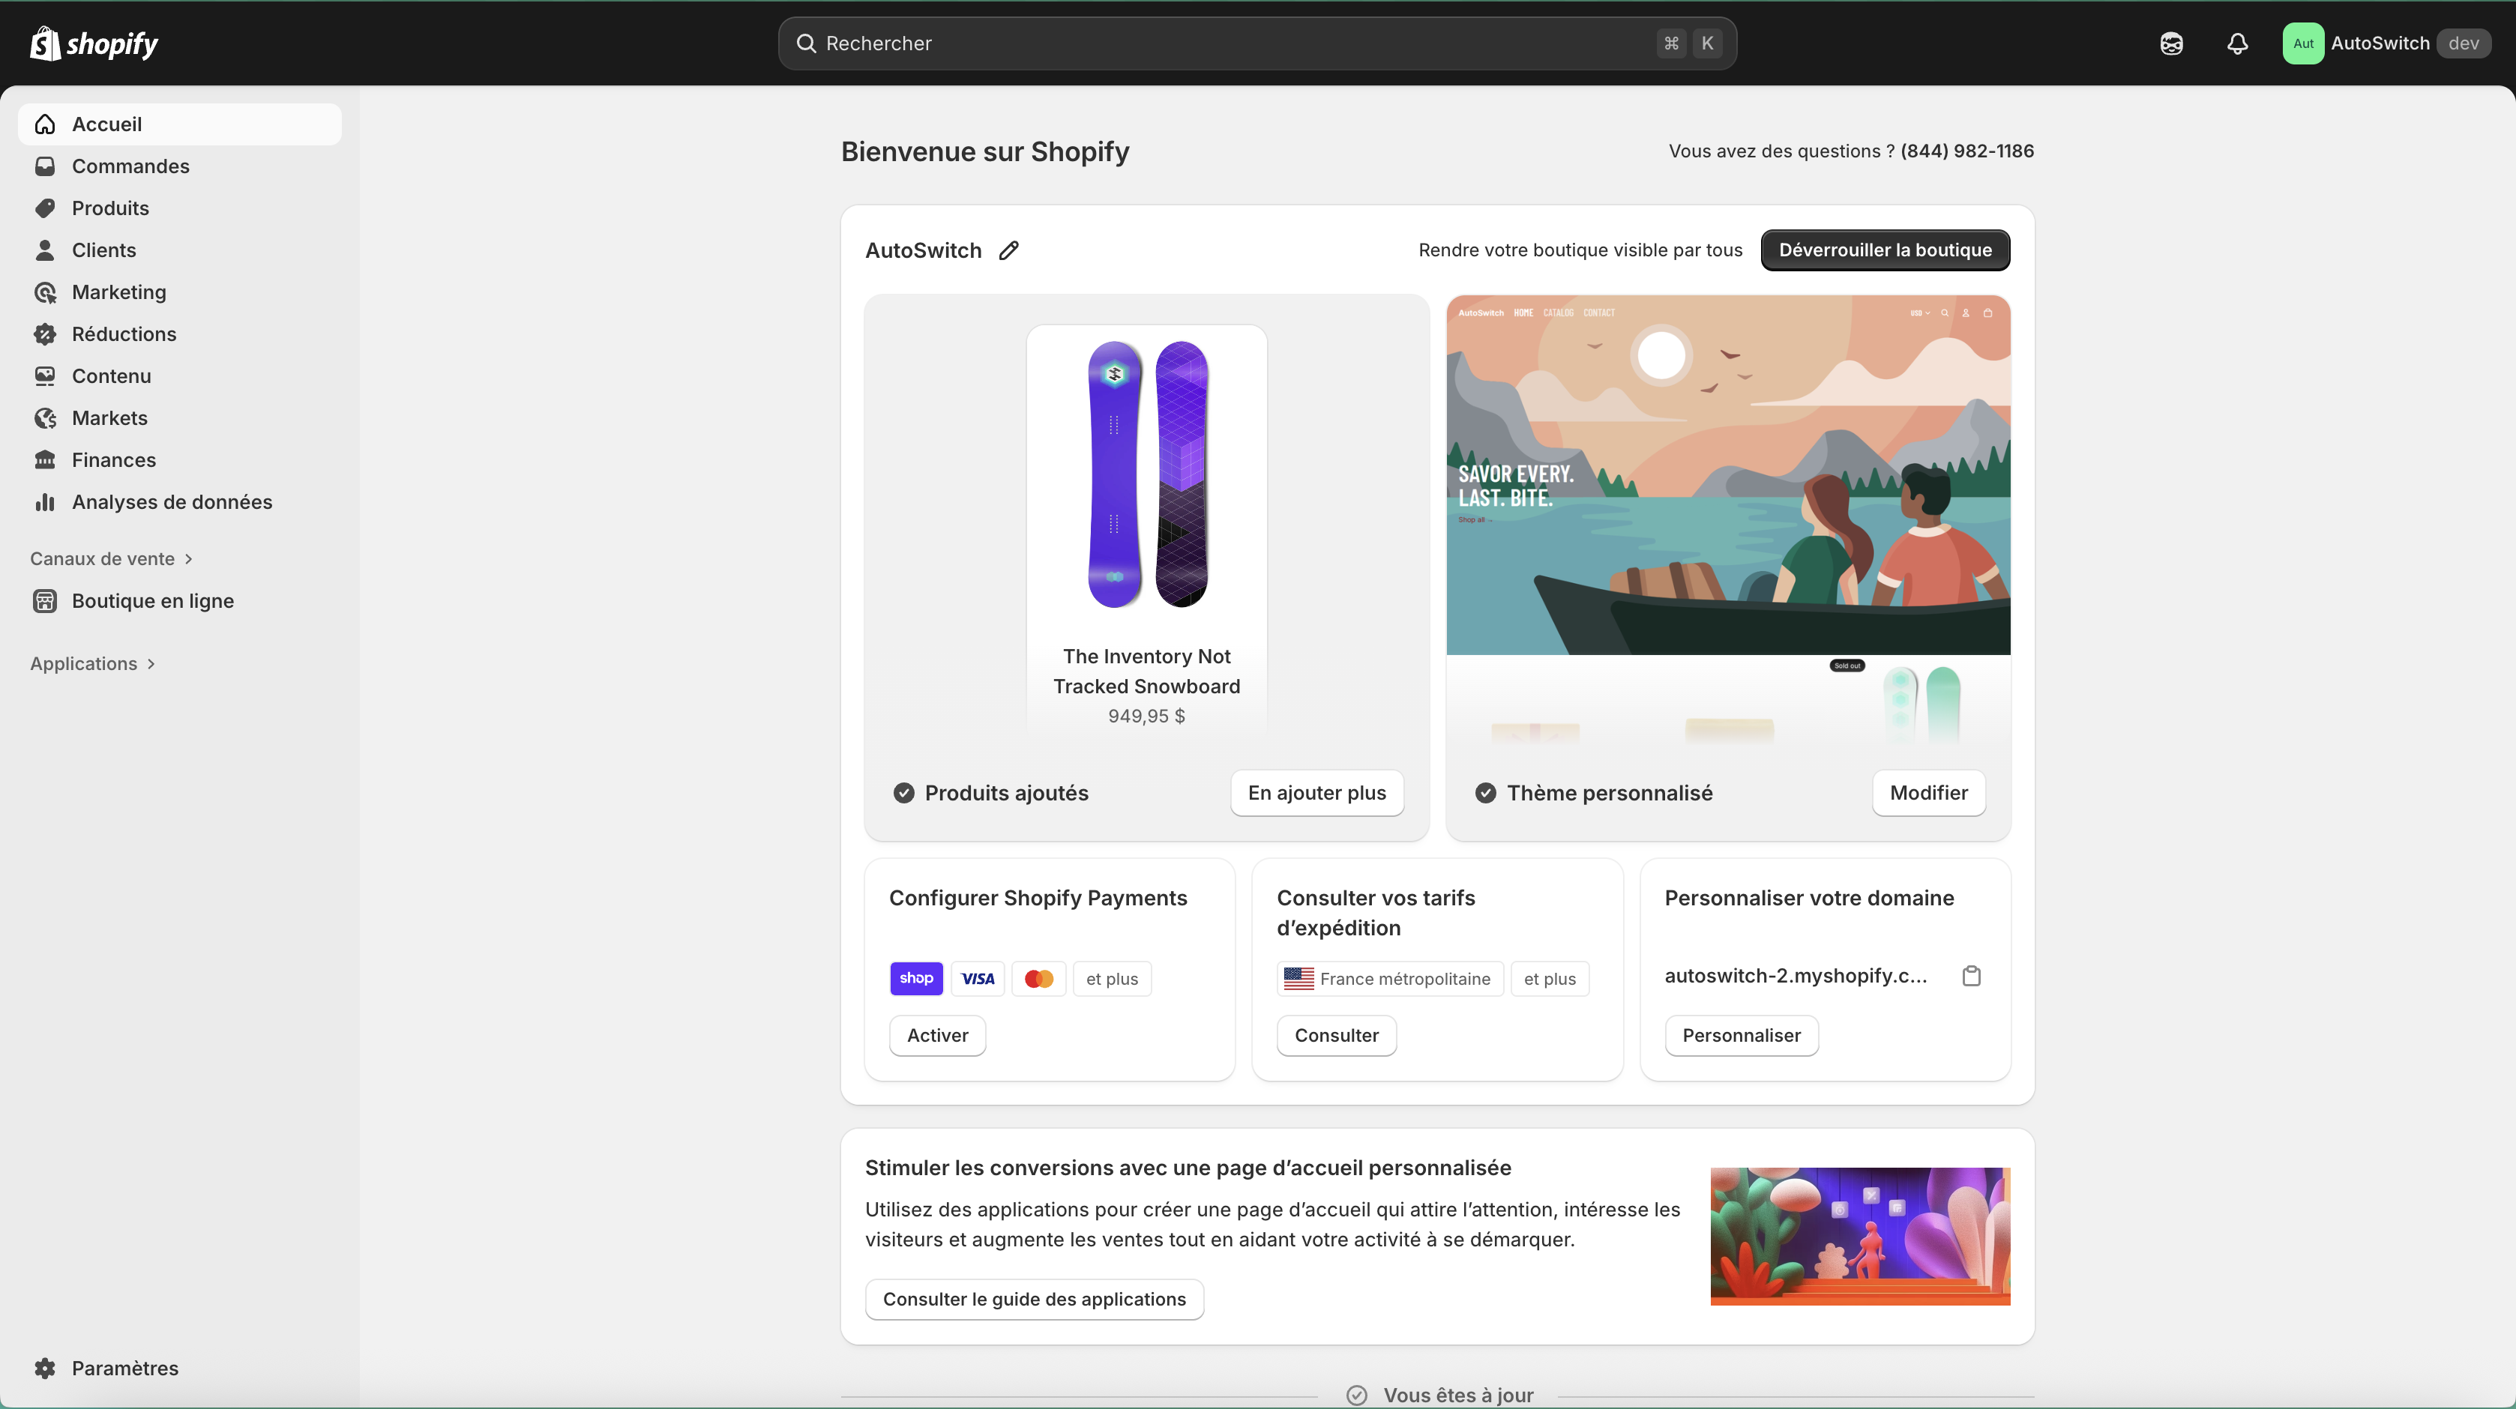
Task: Click the Thème personnalisé checkmark
Action: 1484,793
